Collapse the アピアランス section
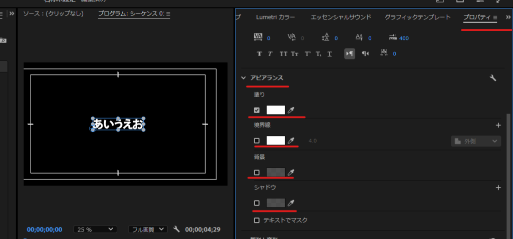 click(x=243, y=78)
